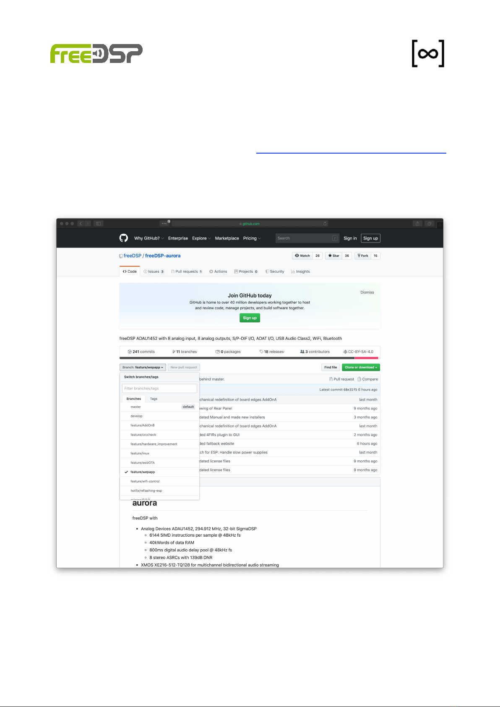
Task: Open the Safari share icon
Action: 417,224
